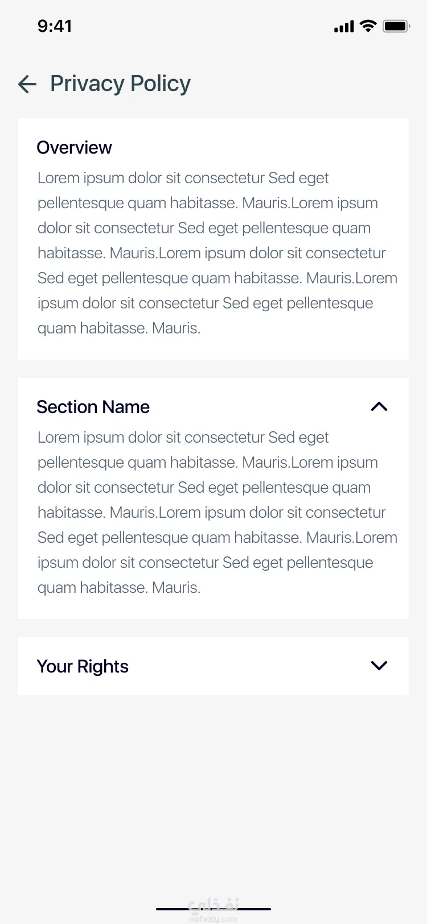Viewport: 427px width, 924px height.
Task: Tap the battery status icon
Action: (x=396, y=26)
